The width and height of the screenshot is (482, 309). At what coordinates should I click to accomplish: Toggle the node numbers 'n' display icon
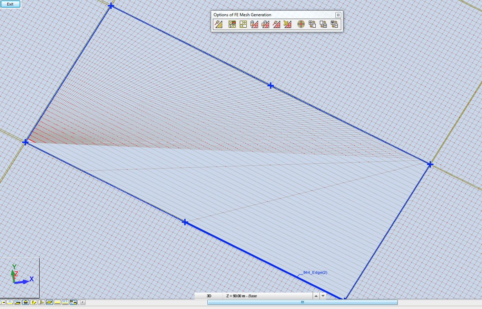pos(10,302)
